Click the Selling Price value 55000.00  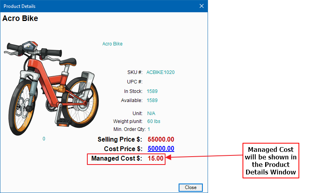(161, 139)
